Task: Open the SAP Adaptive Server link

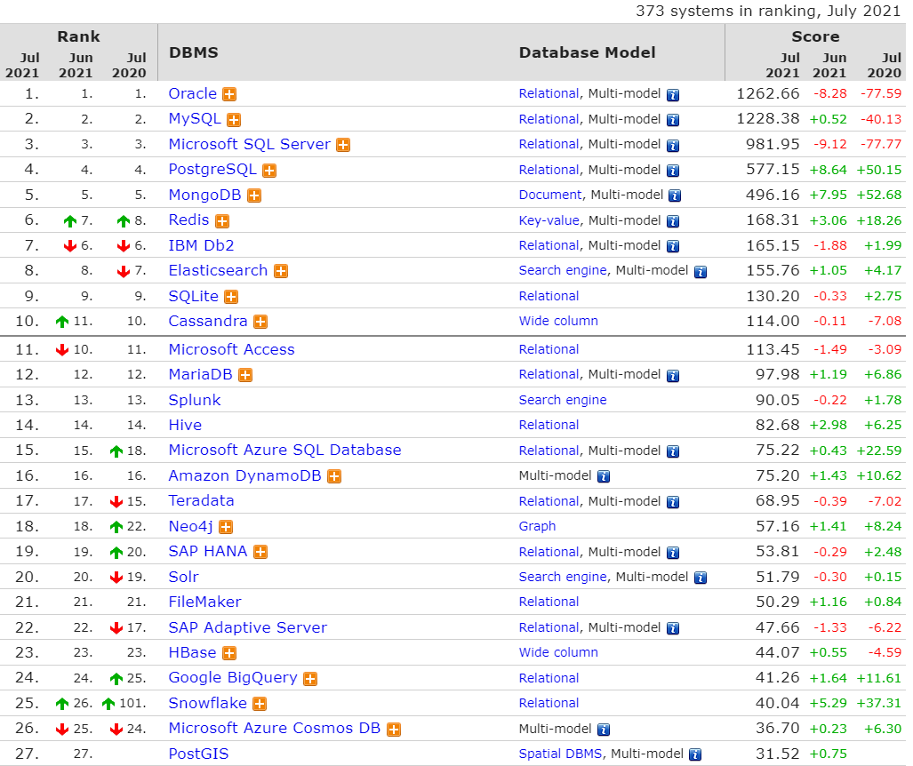Action: pos(247,627)
